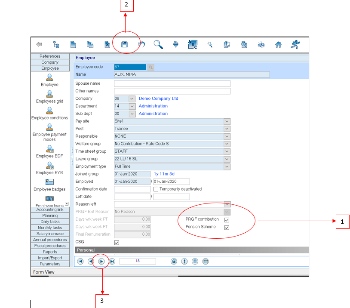Click the Demo Company Ltd link

[x=158, y=99]
